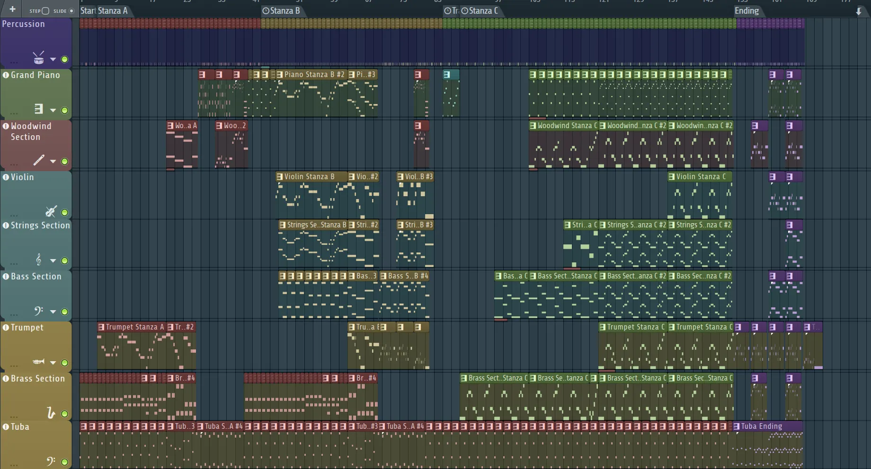The image size is (871, 469).
Task: Open the Woodwind Section track dropdown arrow
Action: tap(53, 161)
